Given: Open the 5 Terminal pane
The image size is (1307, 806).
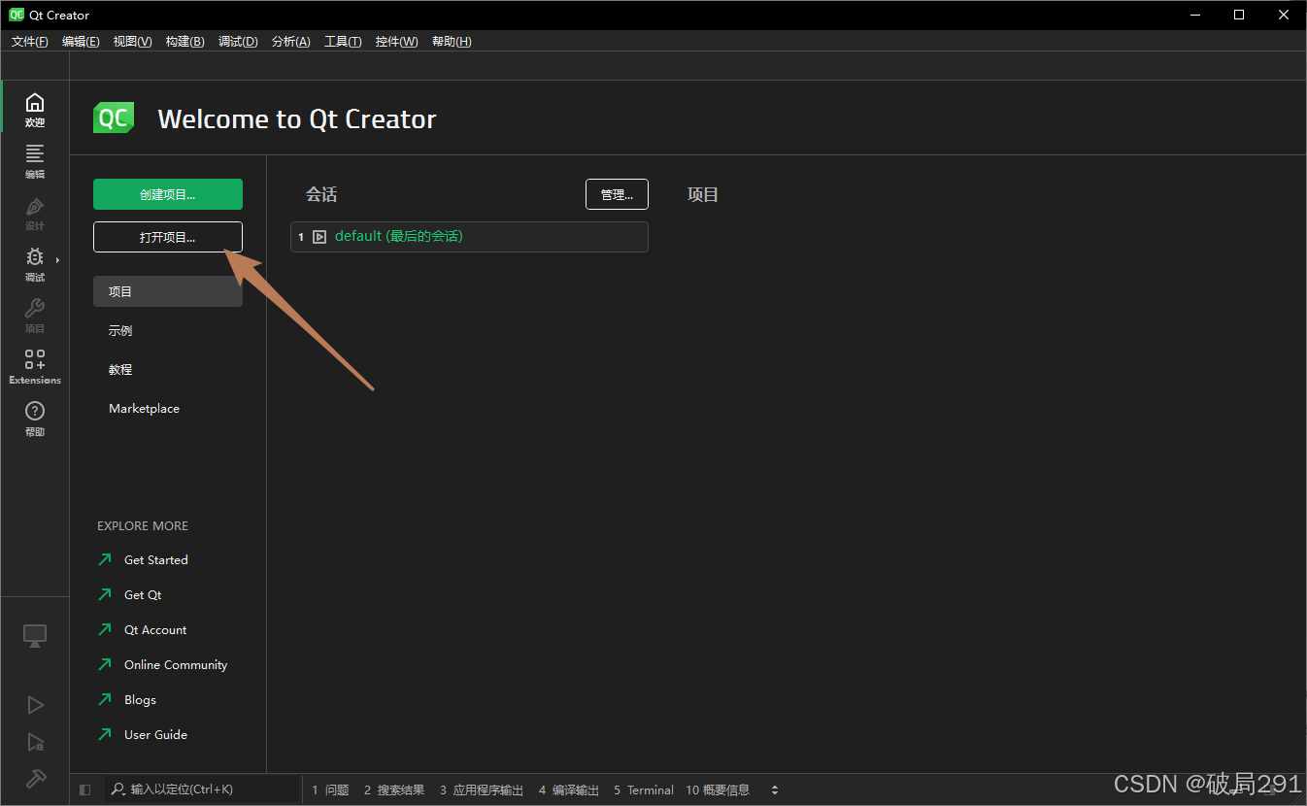Looking at the screenshot, I should 643,790.
